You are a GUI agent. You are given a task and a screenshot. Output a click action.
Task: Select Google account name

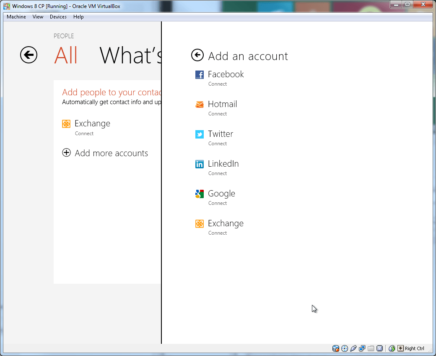coord(222,194)
